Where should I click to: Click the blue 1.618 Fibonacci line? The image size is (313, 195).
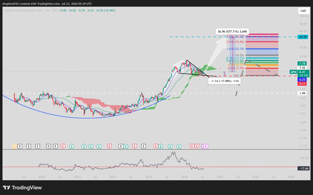coord(262,49)
